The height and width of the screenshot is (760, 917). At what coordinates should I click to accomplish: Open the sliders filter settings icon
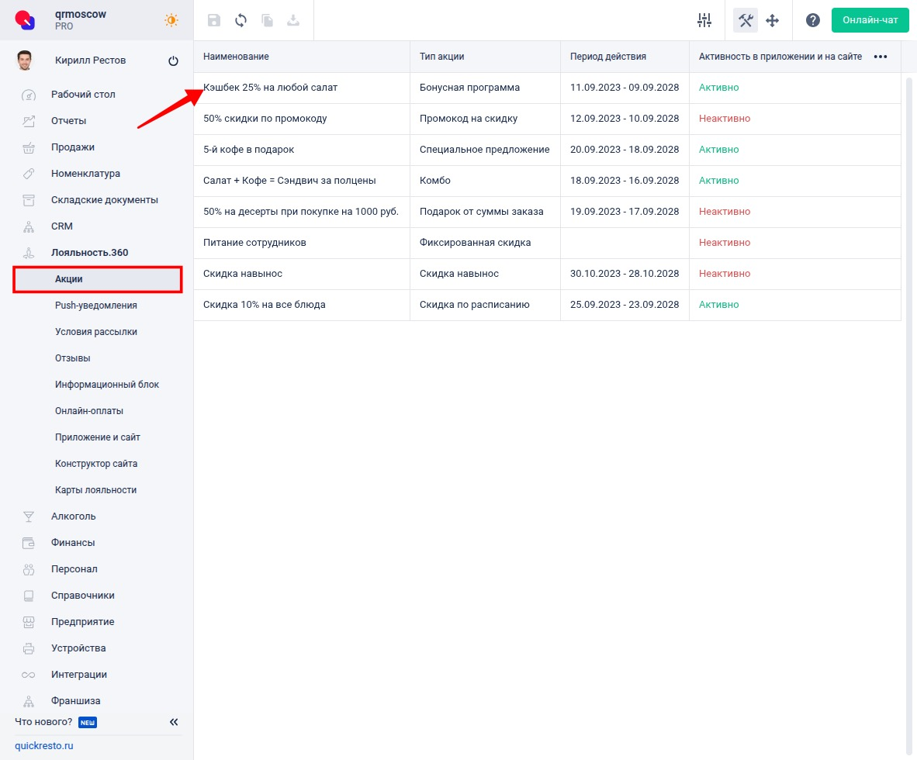704,20
